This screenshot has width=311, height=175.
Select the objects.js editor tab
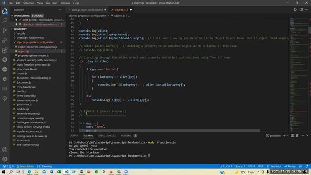121,10
